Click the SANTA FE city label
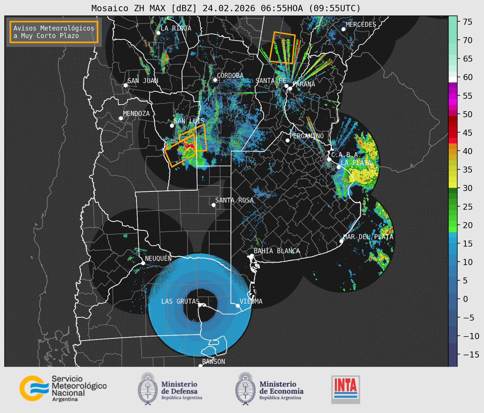 coord(271,81)
